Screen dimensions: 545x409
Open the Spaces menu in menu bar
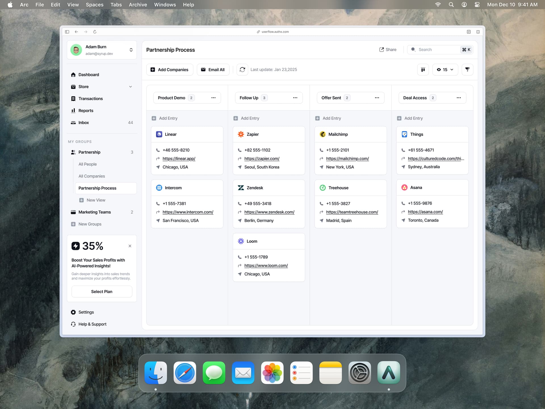click(x=95, y=5)
